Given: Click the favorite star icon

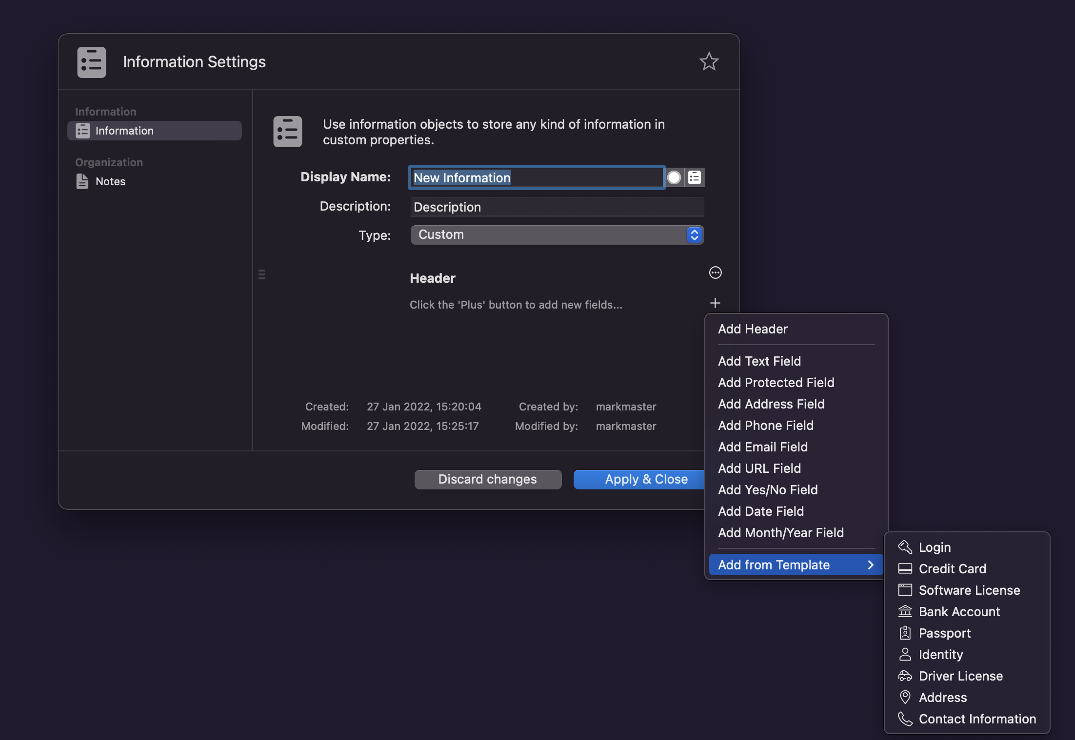Looking at the screenshot, I should (x=708, y=62).
